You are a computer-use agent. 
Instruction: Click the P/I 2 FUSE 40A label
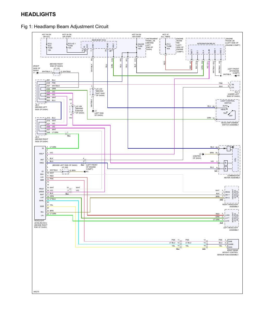tap(169, 46)
